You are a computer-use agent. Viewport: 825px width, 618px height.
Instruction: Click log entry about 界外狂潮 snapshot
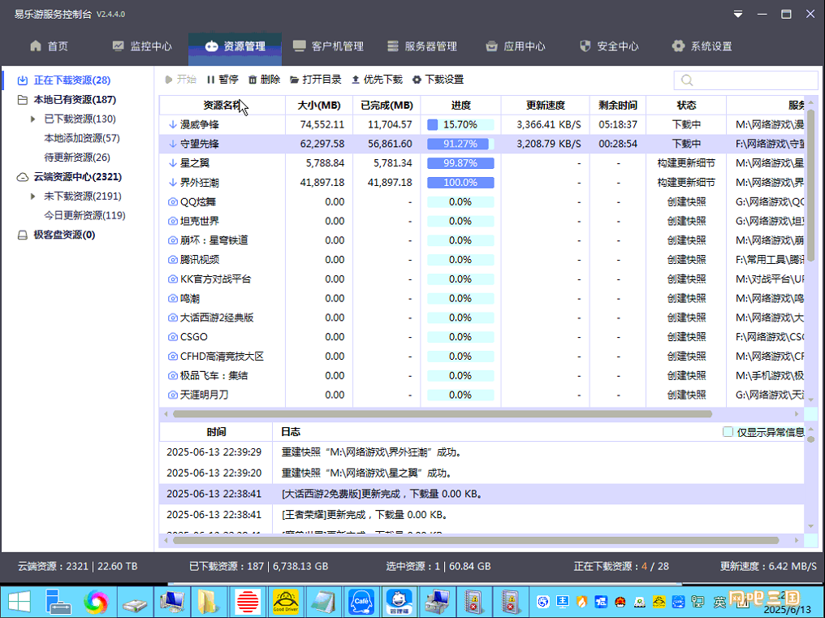click(x=371, y=452)
